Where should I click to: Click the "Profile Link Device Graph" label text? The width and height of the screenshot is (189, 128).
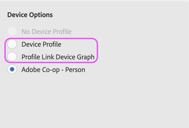[x=58, y=57]
